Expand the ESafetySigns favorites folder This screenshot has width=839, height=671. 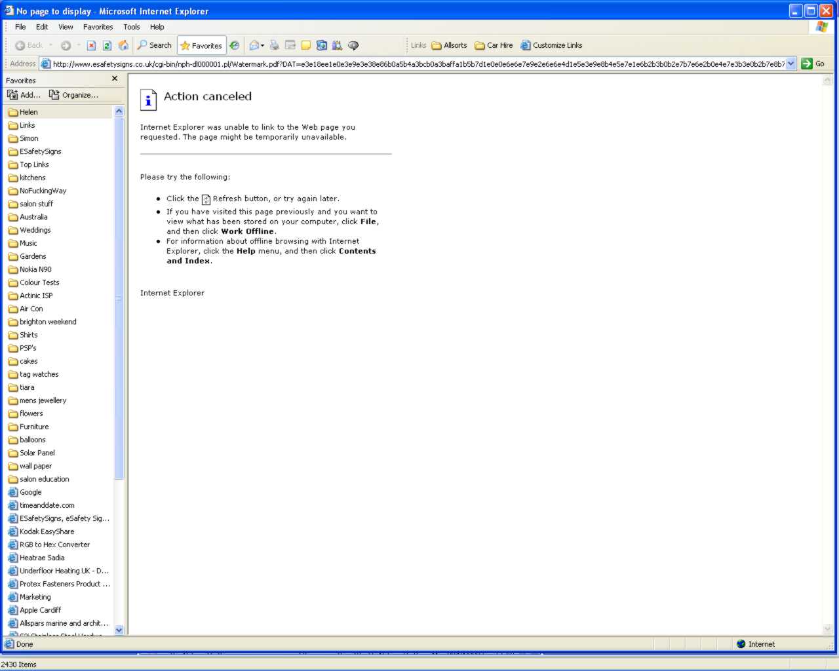(x=40, y=151)
